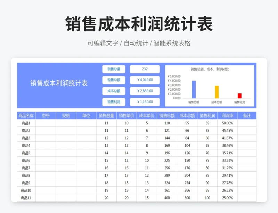Click the 27.78% profit rate cell

(x=228, y=183)
